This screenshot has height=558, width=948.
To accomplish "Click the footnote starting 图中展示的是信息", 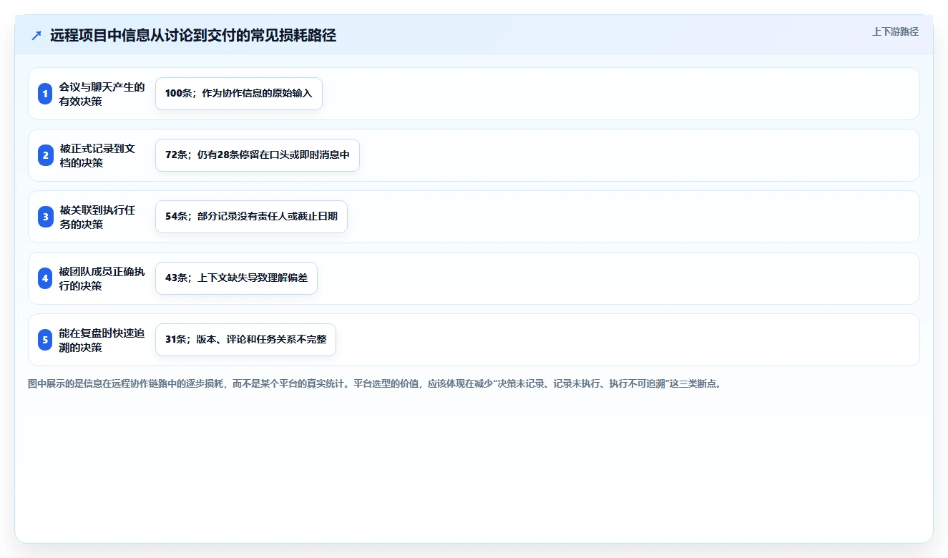I will (x=375, y=384).
